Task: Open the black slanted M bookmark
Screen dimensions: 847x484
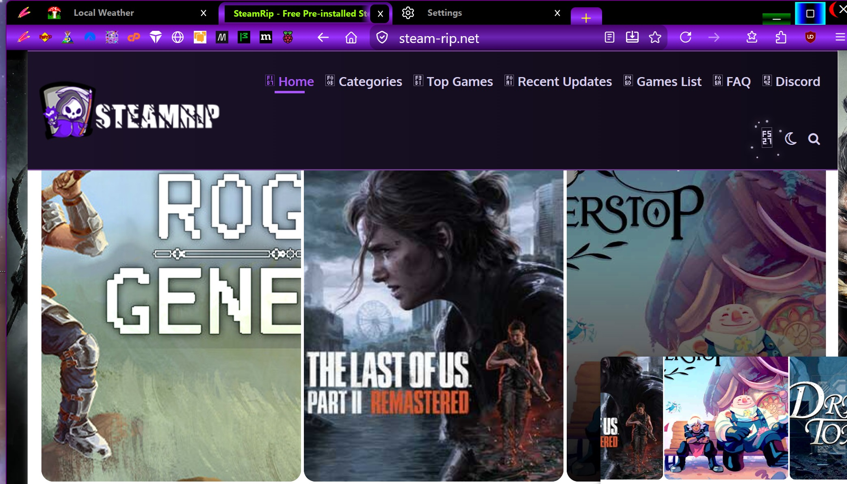Action: coord(222,37)
